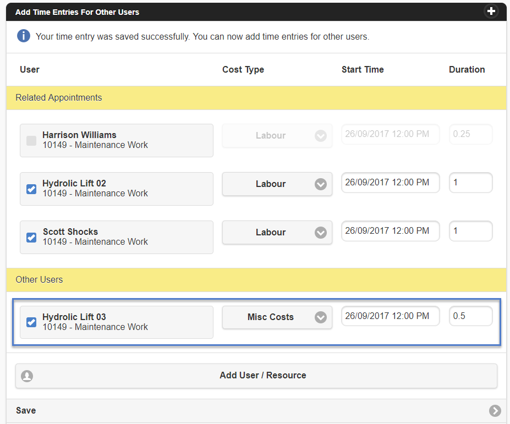This screenshot has height=424, width=510.
Task: Click the plus icon in the header bar
Action: pos(491,12)
